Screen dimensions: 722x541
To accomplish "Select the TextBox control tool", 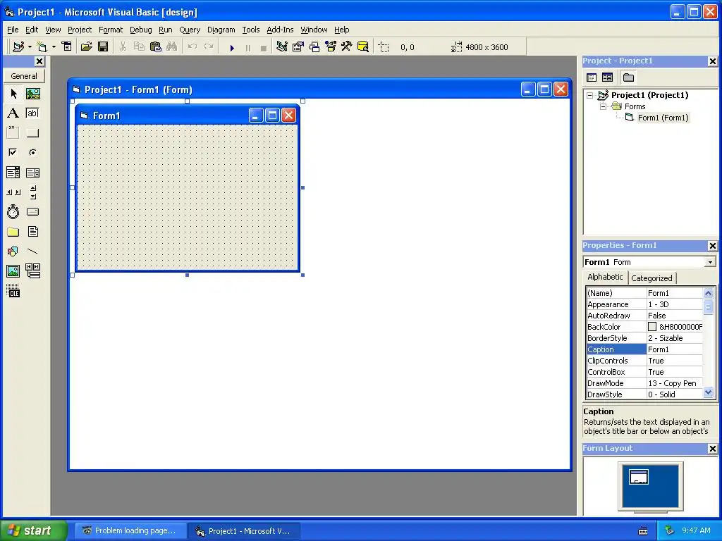I will coord(32,113).
